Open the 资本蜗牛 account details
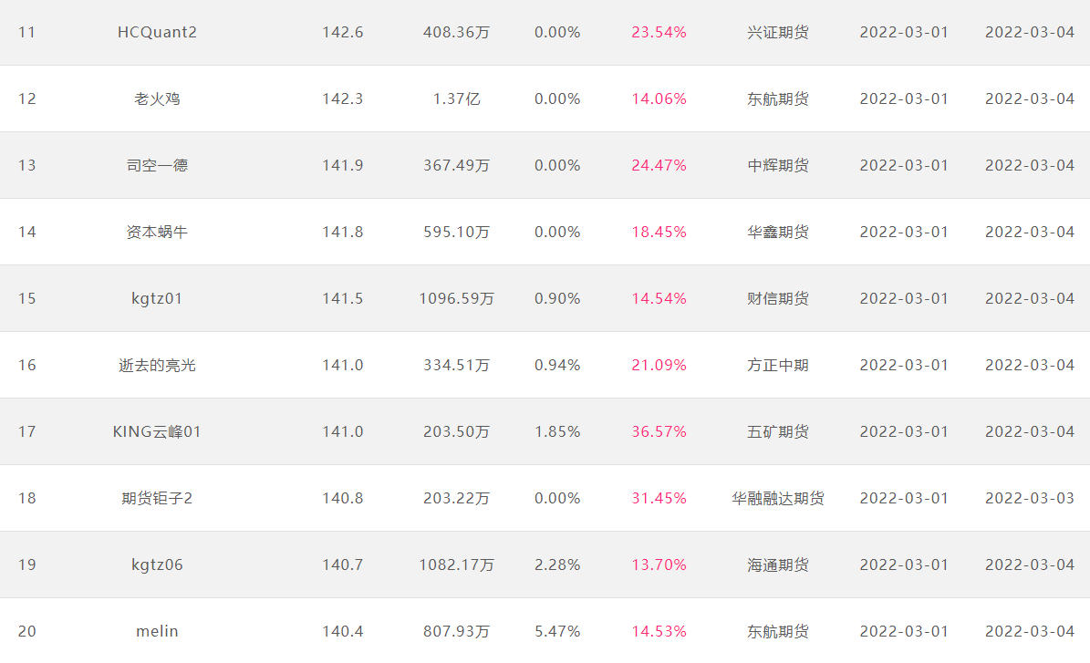The height and width of the screenshot is (663, 1090). click(157, 233)
